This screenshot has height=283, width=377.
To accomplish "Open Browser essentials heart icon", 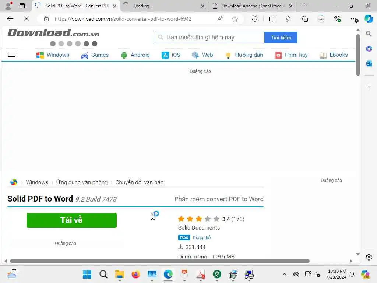I will point(337,19).
